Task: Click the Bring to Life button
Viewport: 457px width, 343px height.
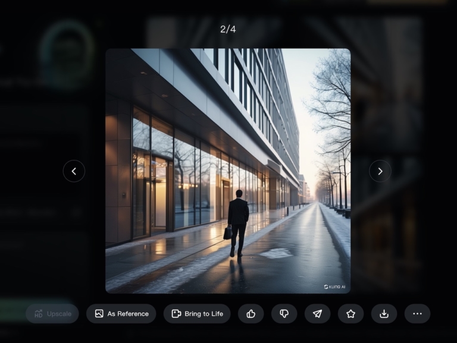Action: tap(197, 314)
